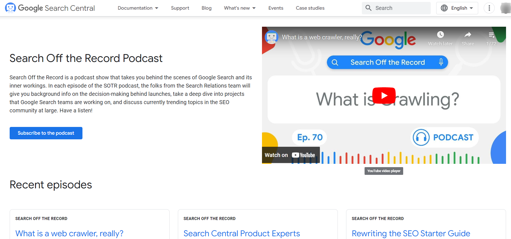This screenshot has width=511, height=239.
Task: Click the Google Search Central logo
Action: (50, 8)
